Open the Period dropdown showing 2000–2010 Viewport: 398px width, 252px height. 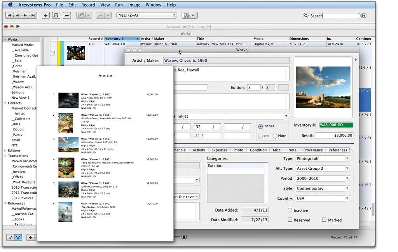pyautogui.click(x=323, y=179)
